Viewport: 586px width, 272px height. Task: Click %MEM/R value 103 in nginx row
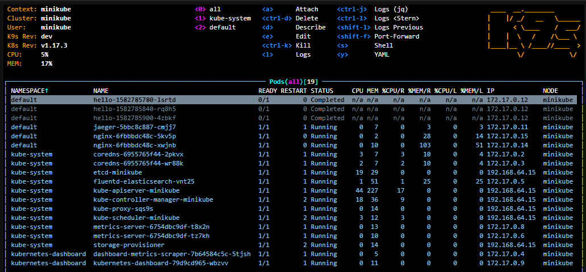(425, 145)
